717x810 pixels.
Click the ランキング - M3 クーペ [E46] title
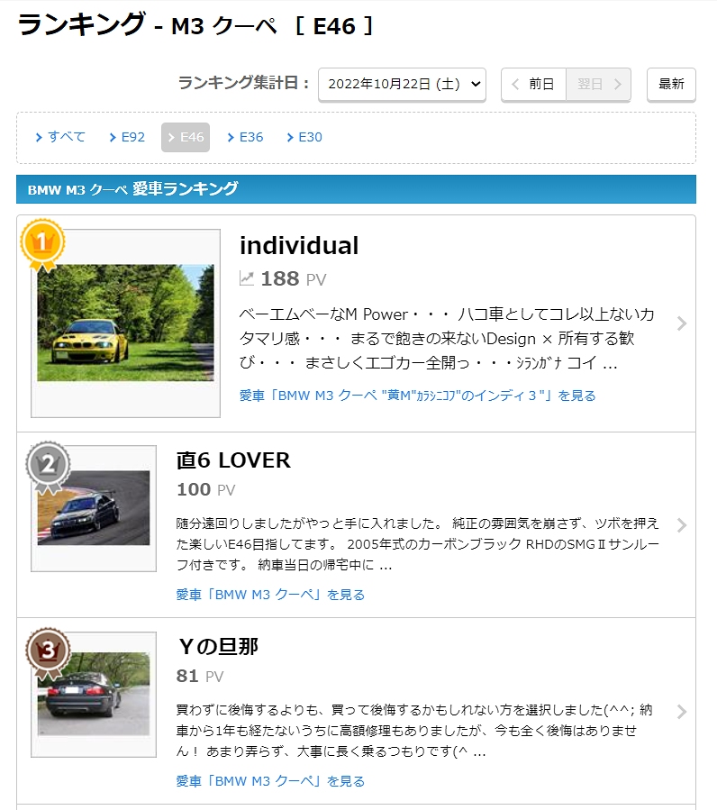[195, 25]
